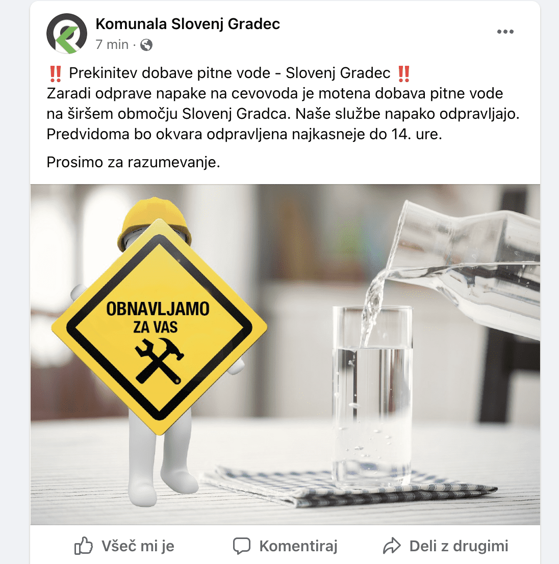559x564 pixels.
Task: Click the Komunala Slovenj Gradec page name
Action: (x=188, y=24)
